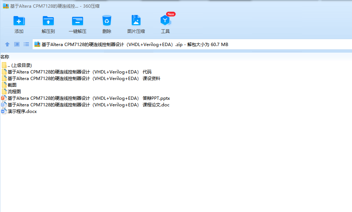Click the 一键解压 one-click extract icon

(78, 21)
